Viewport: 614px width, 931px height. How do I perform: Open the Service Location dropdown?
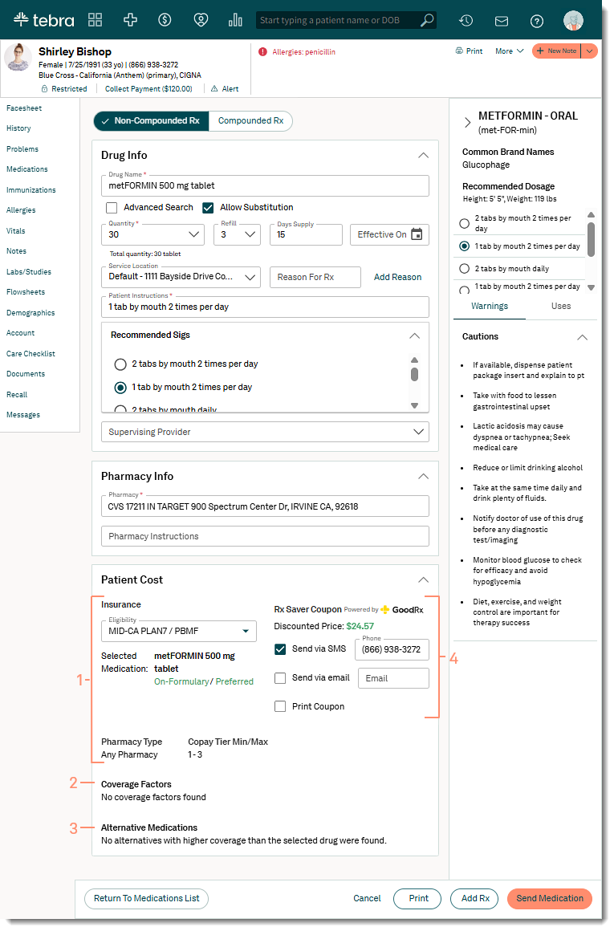(181, 277)
